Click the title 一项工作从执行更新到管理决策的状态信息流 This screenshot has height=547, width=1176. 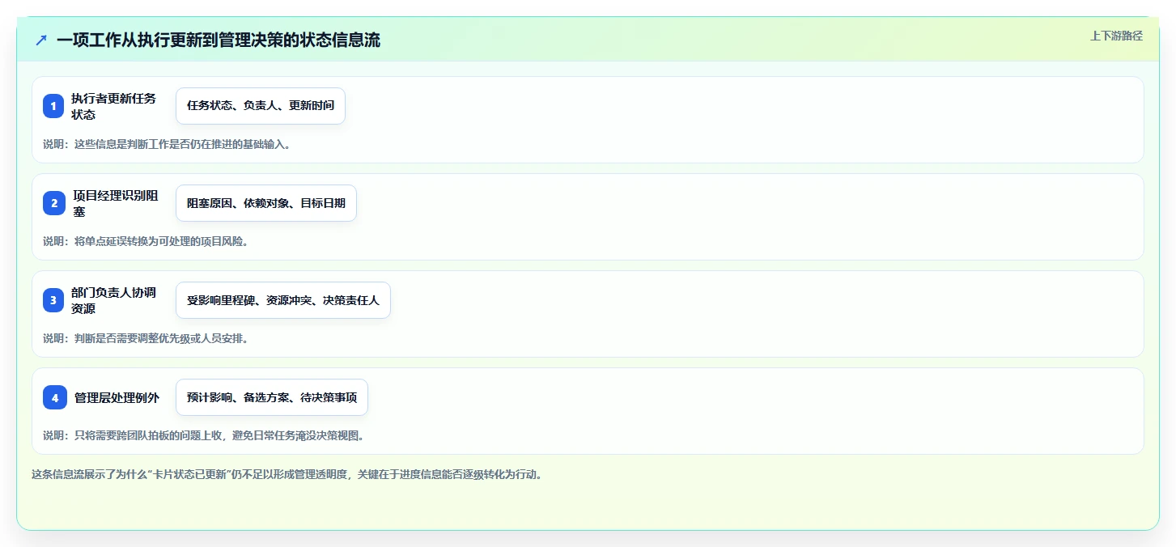pyautogui.click(x=219, y=40)
